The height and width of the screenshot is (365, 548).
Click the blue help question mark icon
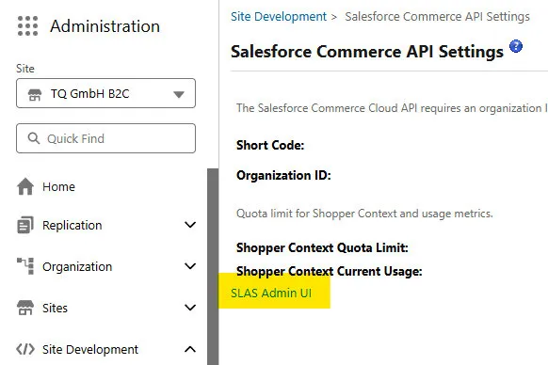tap(516, 46)
